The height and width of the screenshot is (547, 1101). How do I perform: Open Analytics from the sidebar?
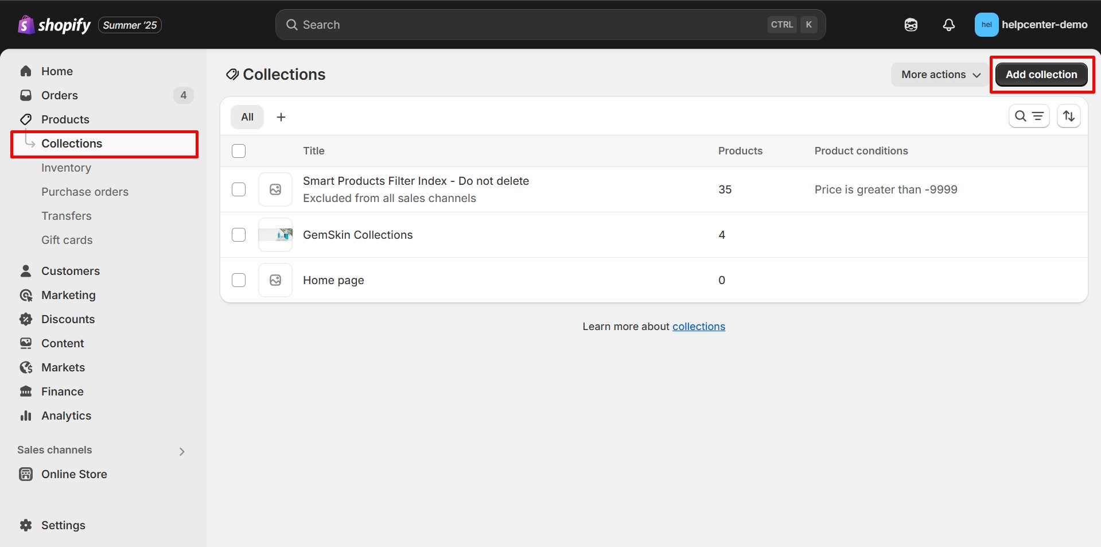coord(66,416)
